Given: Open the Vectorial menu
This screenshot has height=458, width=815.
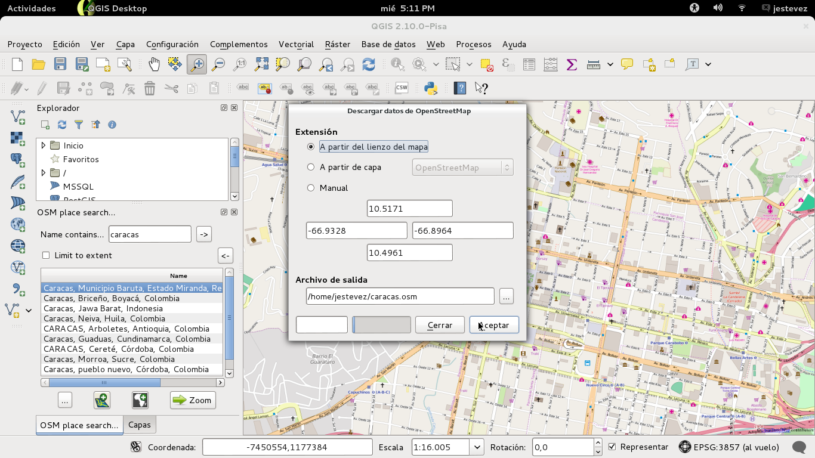Looking at the screenshot, I should [x=296, y=44].
